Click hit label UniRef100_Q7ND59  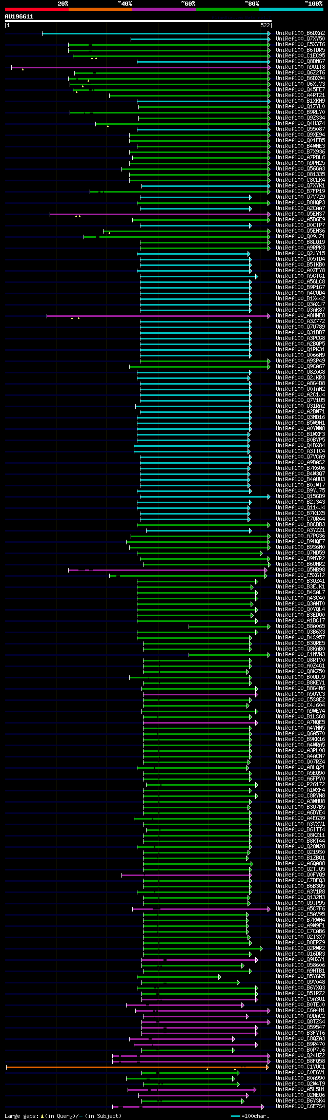click(300, 553)
